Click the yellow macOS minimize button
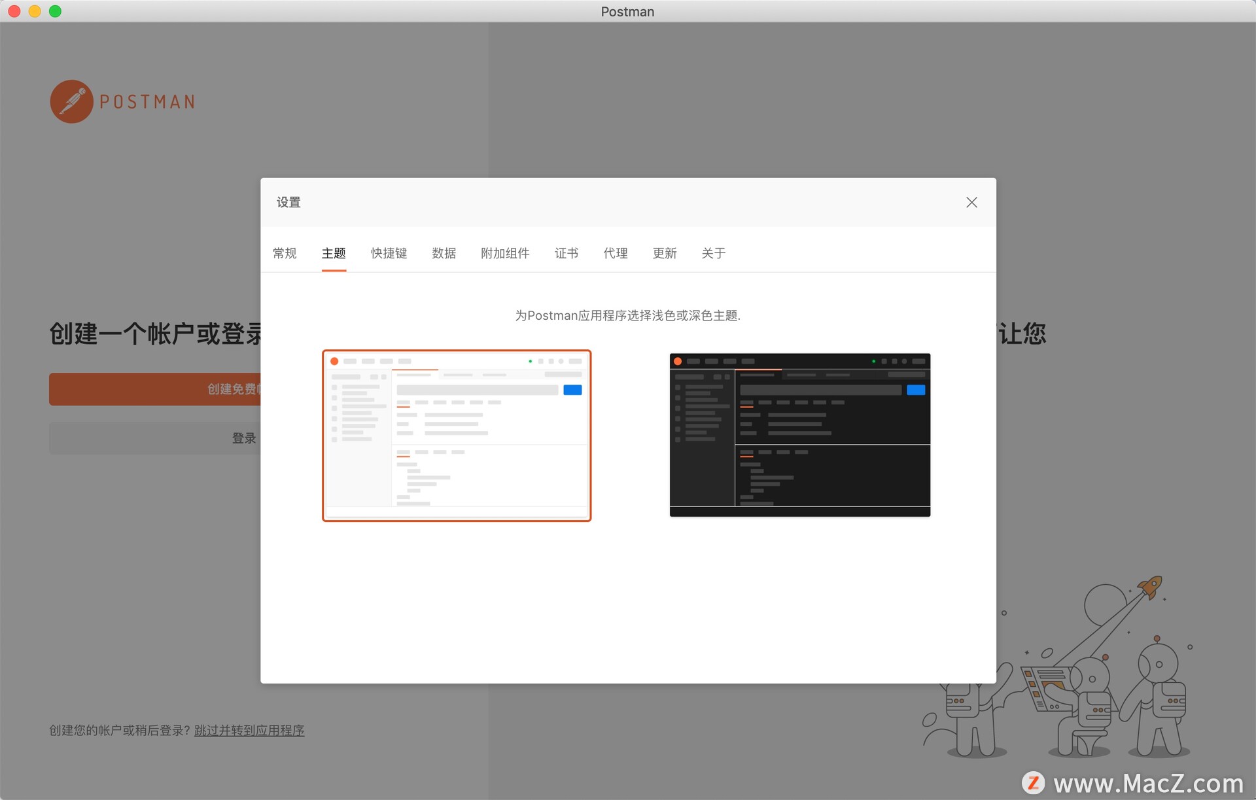This screenshot has width=1256, height=800. click(35, 11)
